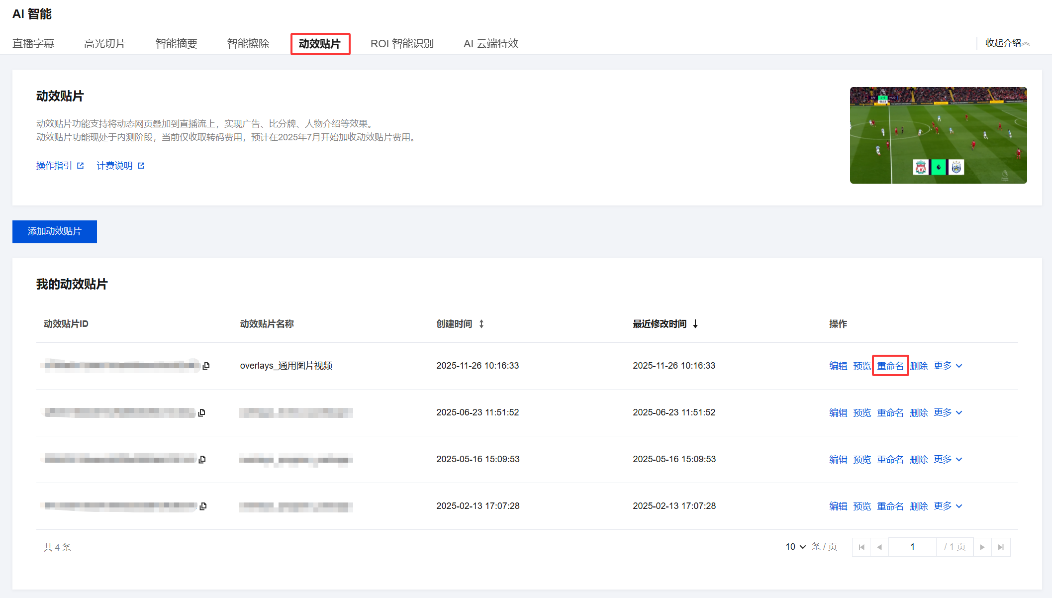Copy ID of overlays_通用图片视频 row

(x=206, y=366)
